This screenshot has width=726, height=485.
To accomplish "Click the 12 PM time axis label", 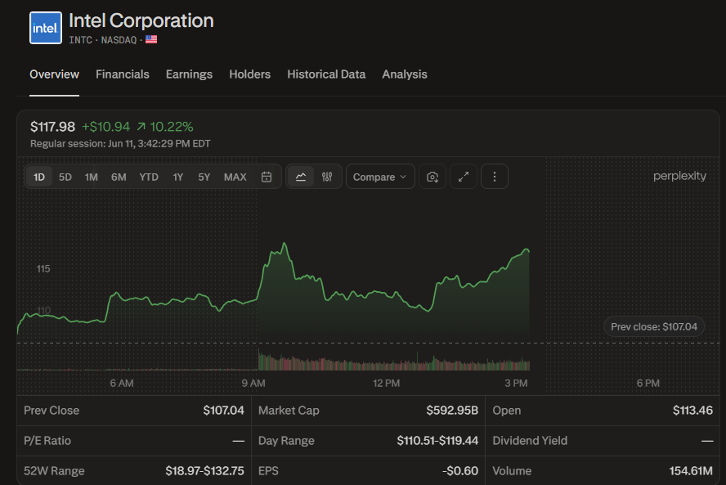I will (x=386, y=384).
